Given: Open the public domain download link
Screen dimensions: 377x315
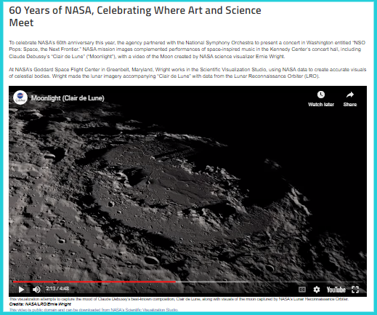Looking at the screenshot, I should pos(94,310).
